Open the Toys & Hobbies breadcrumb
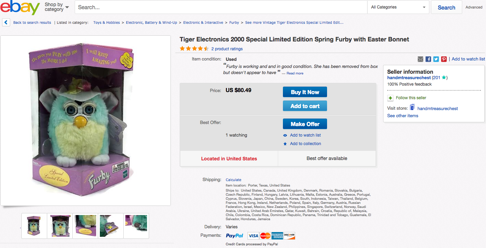This screenshot has width=486, height=248. (x=107, y=22)
